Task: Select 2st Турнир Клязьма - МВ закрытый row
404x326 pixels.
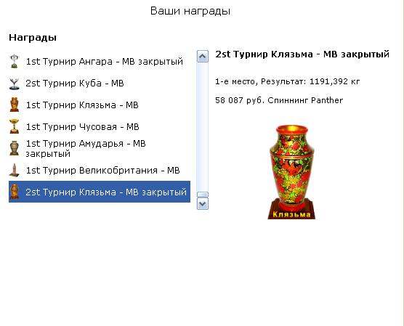Action: pos(100,192)
